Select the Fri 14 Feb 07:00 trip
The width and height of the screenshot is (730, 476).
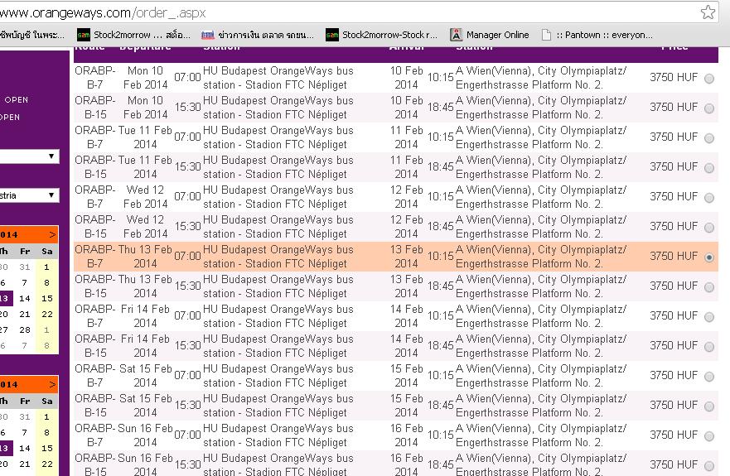point(709,317)
